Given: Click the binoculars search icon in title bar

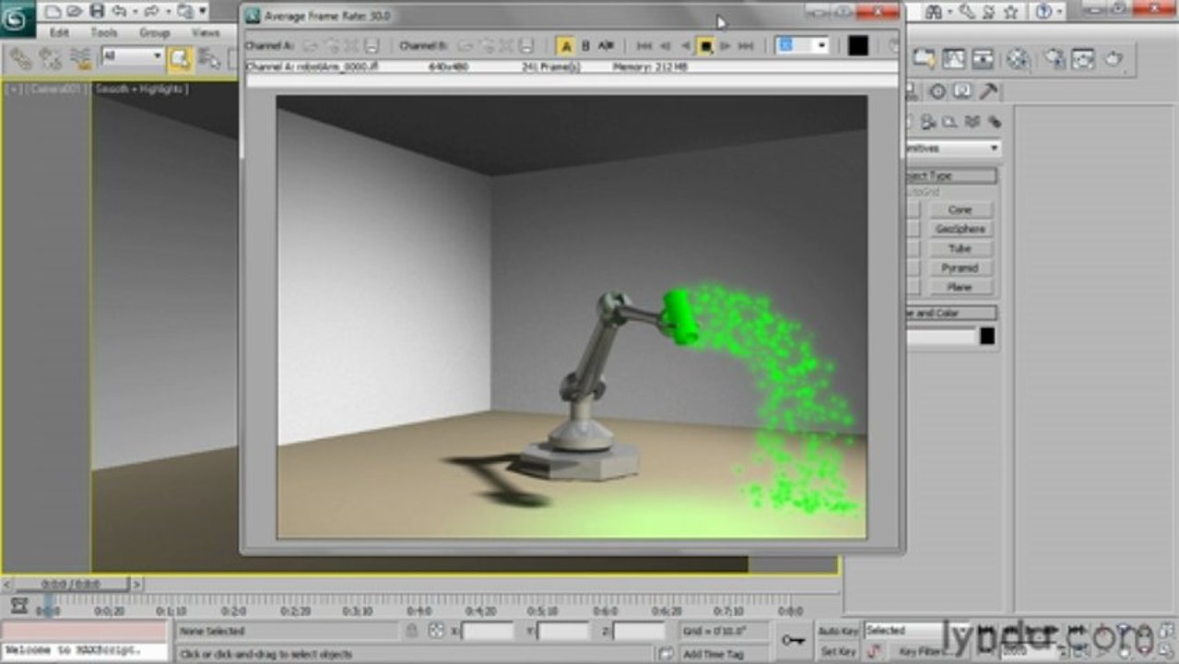Looking at the screenshot, I should [x=935, y=12].
